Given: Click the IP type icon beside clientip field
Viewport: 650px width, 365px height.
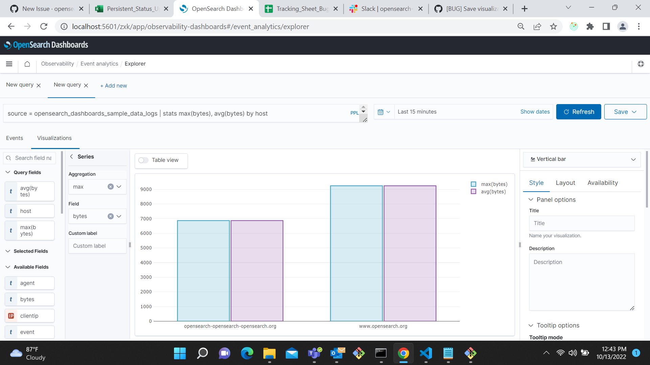Looking at the screenshot, I should click(x=11, y=315).
